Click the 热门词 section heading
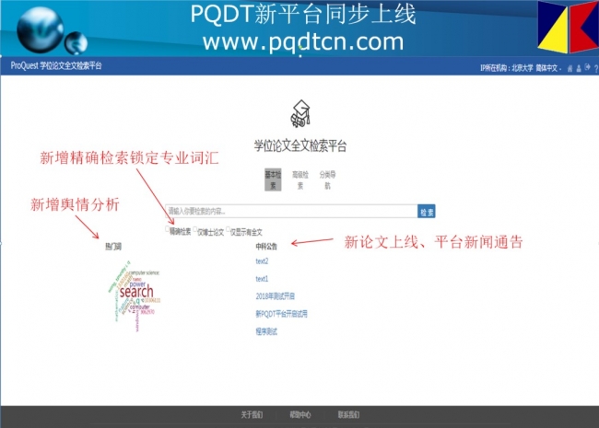Image resolution: width=599 pixels, height=428 pixels. tap(113, 247)
